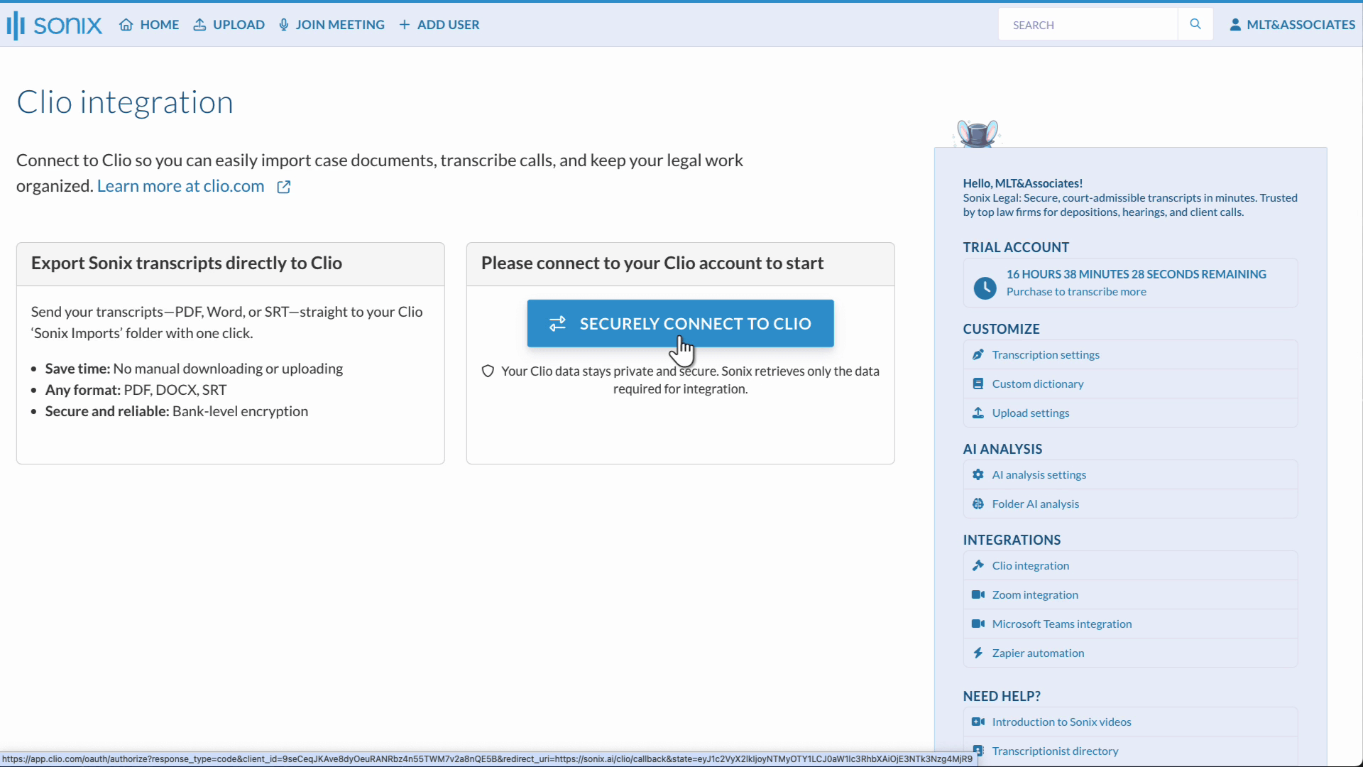Click the Transcription settings pencil icon
The image size is (1363, 767).
978,354
